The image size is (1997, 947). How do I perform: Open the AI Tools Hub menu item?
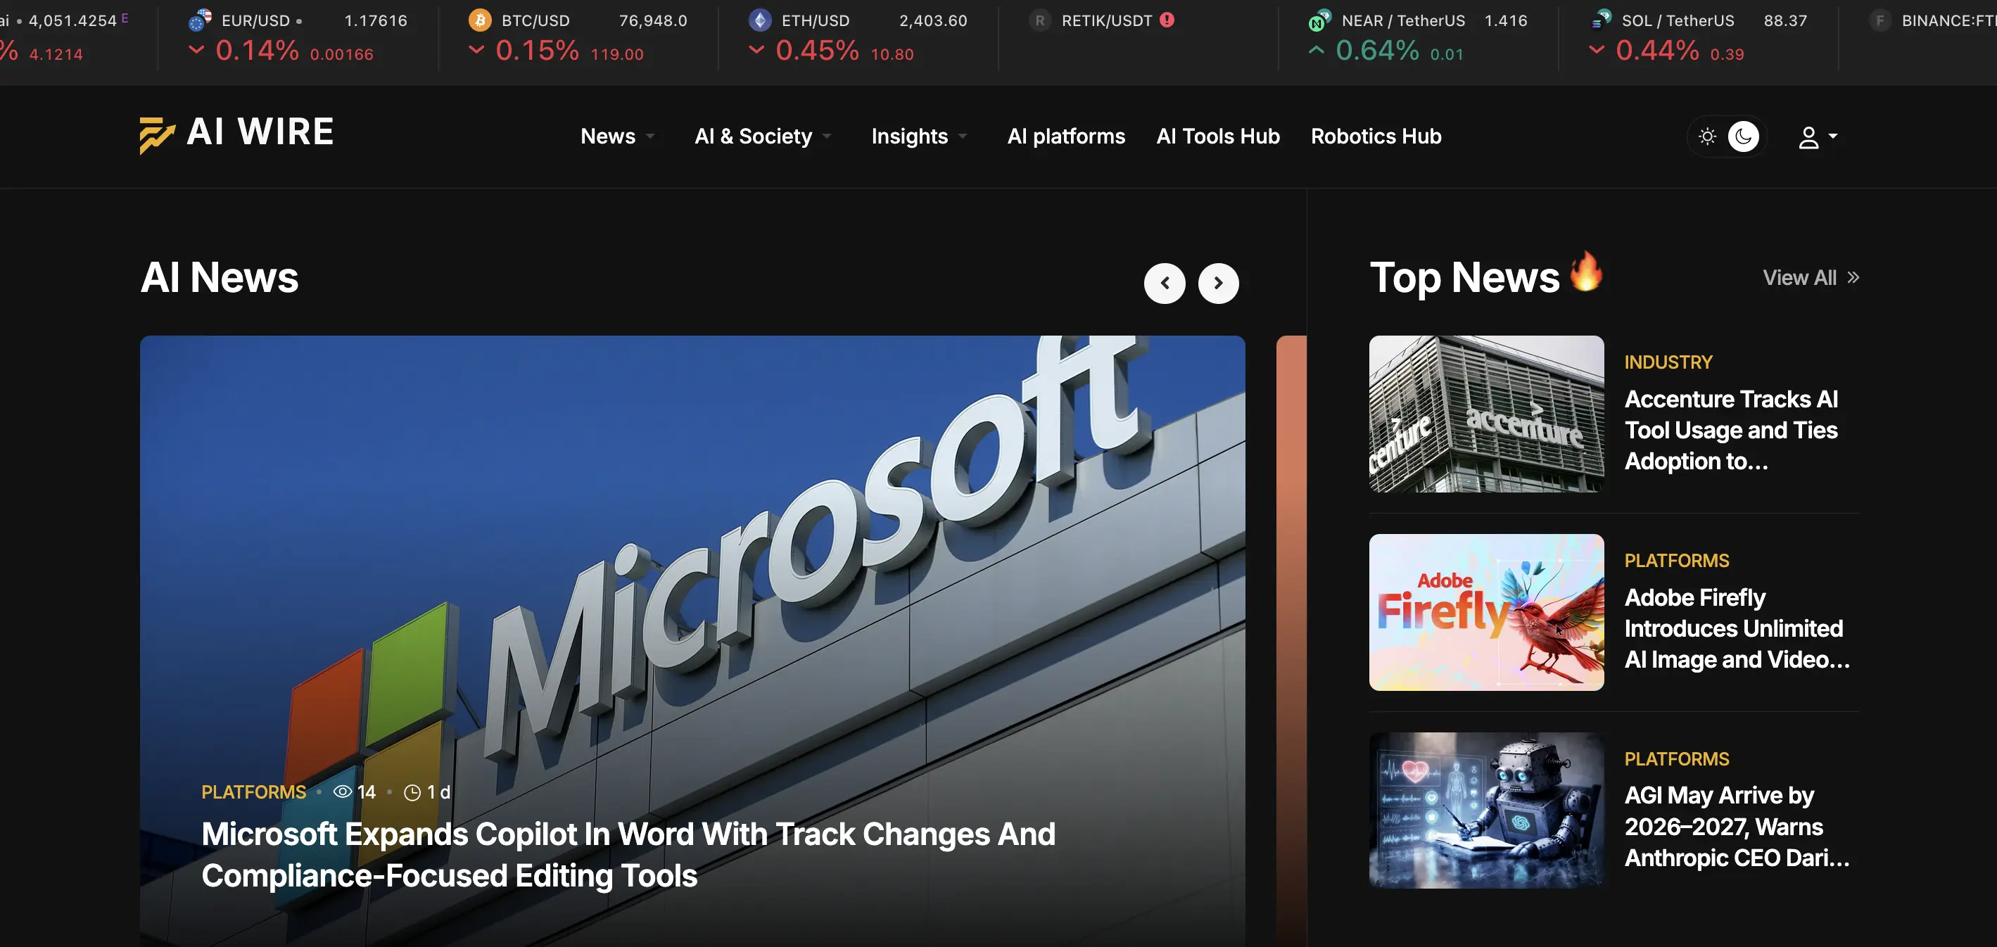coord(1218,136)
